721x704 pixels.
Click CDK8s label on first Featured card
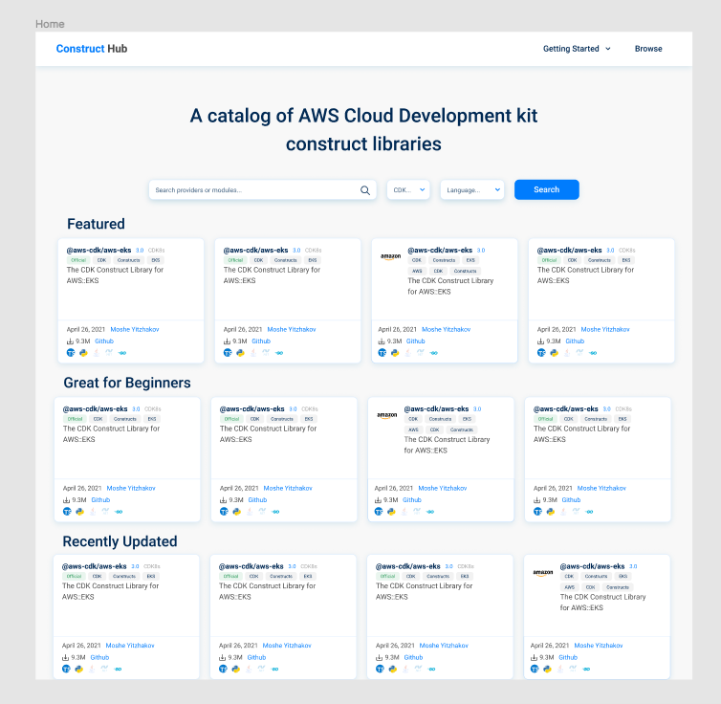156,251
